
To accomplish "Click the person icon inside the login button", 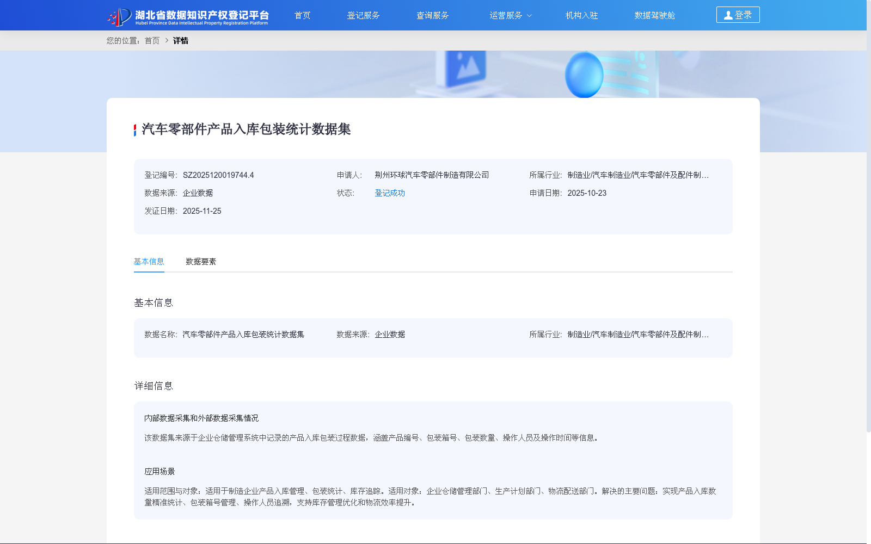I will [728, 15].
